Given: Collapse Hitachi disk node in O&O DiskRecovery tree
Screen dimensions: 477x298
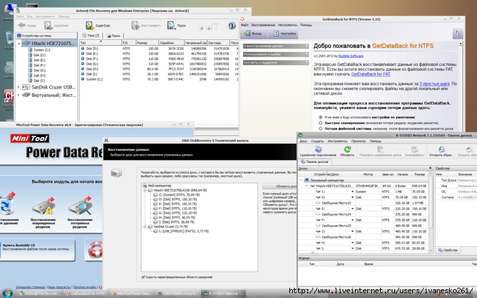Looking at the screenshot, I should point(145,190).
